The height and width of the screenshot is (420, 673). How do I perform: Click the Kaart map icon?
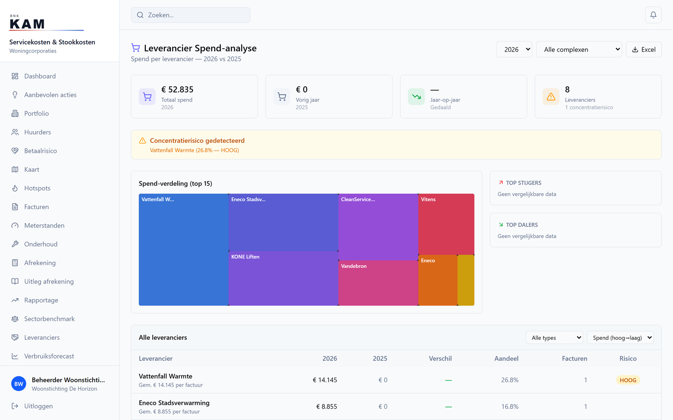coord(15,170)
